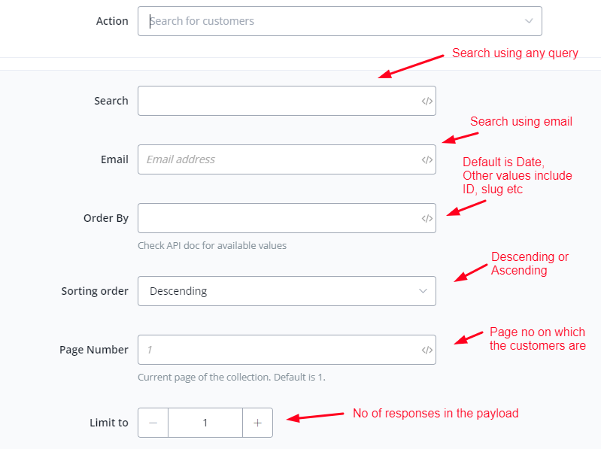Click the Current page of collection hint

click(232, 377)
